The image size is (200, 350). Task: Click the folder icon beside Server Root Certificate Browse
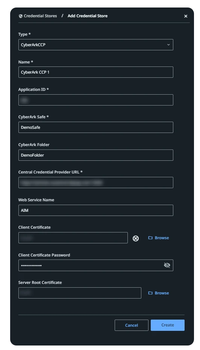point(150,293)
